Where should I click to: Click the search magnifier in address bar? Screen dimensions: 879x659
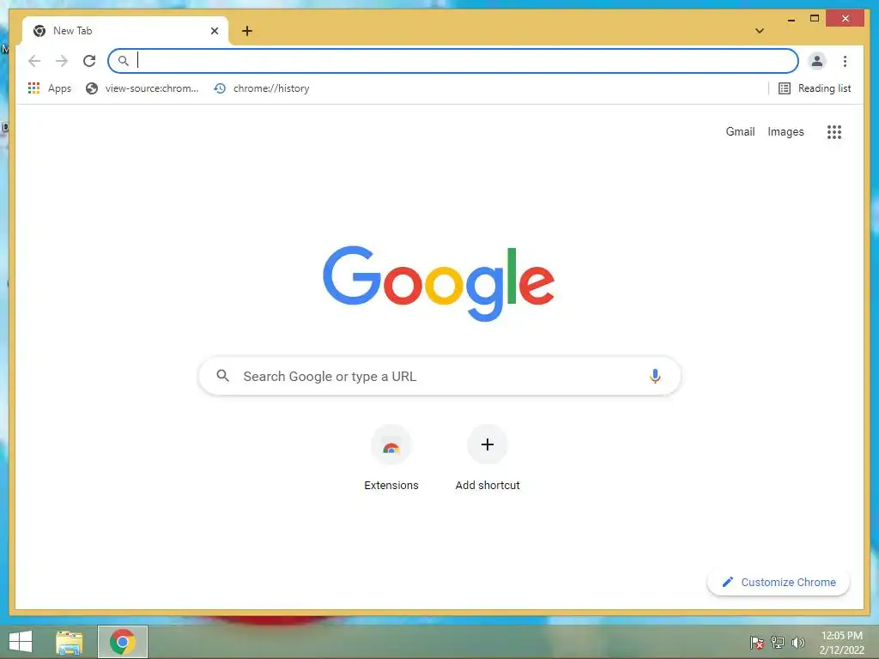(x=124, y=61)
